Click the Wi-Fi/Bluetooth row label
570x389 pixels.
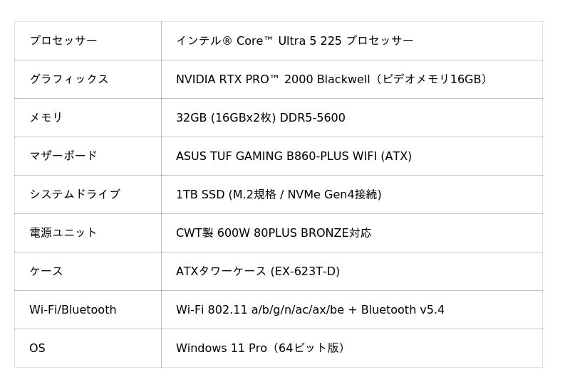73,310
